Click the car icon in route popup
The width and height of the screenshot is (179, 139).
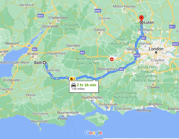point(74,85)
